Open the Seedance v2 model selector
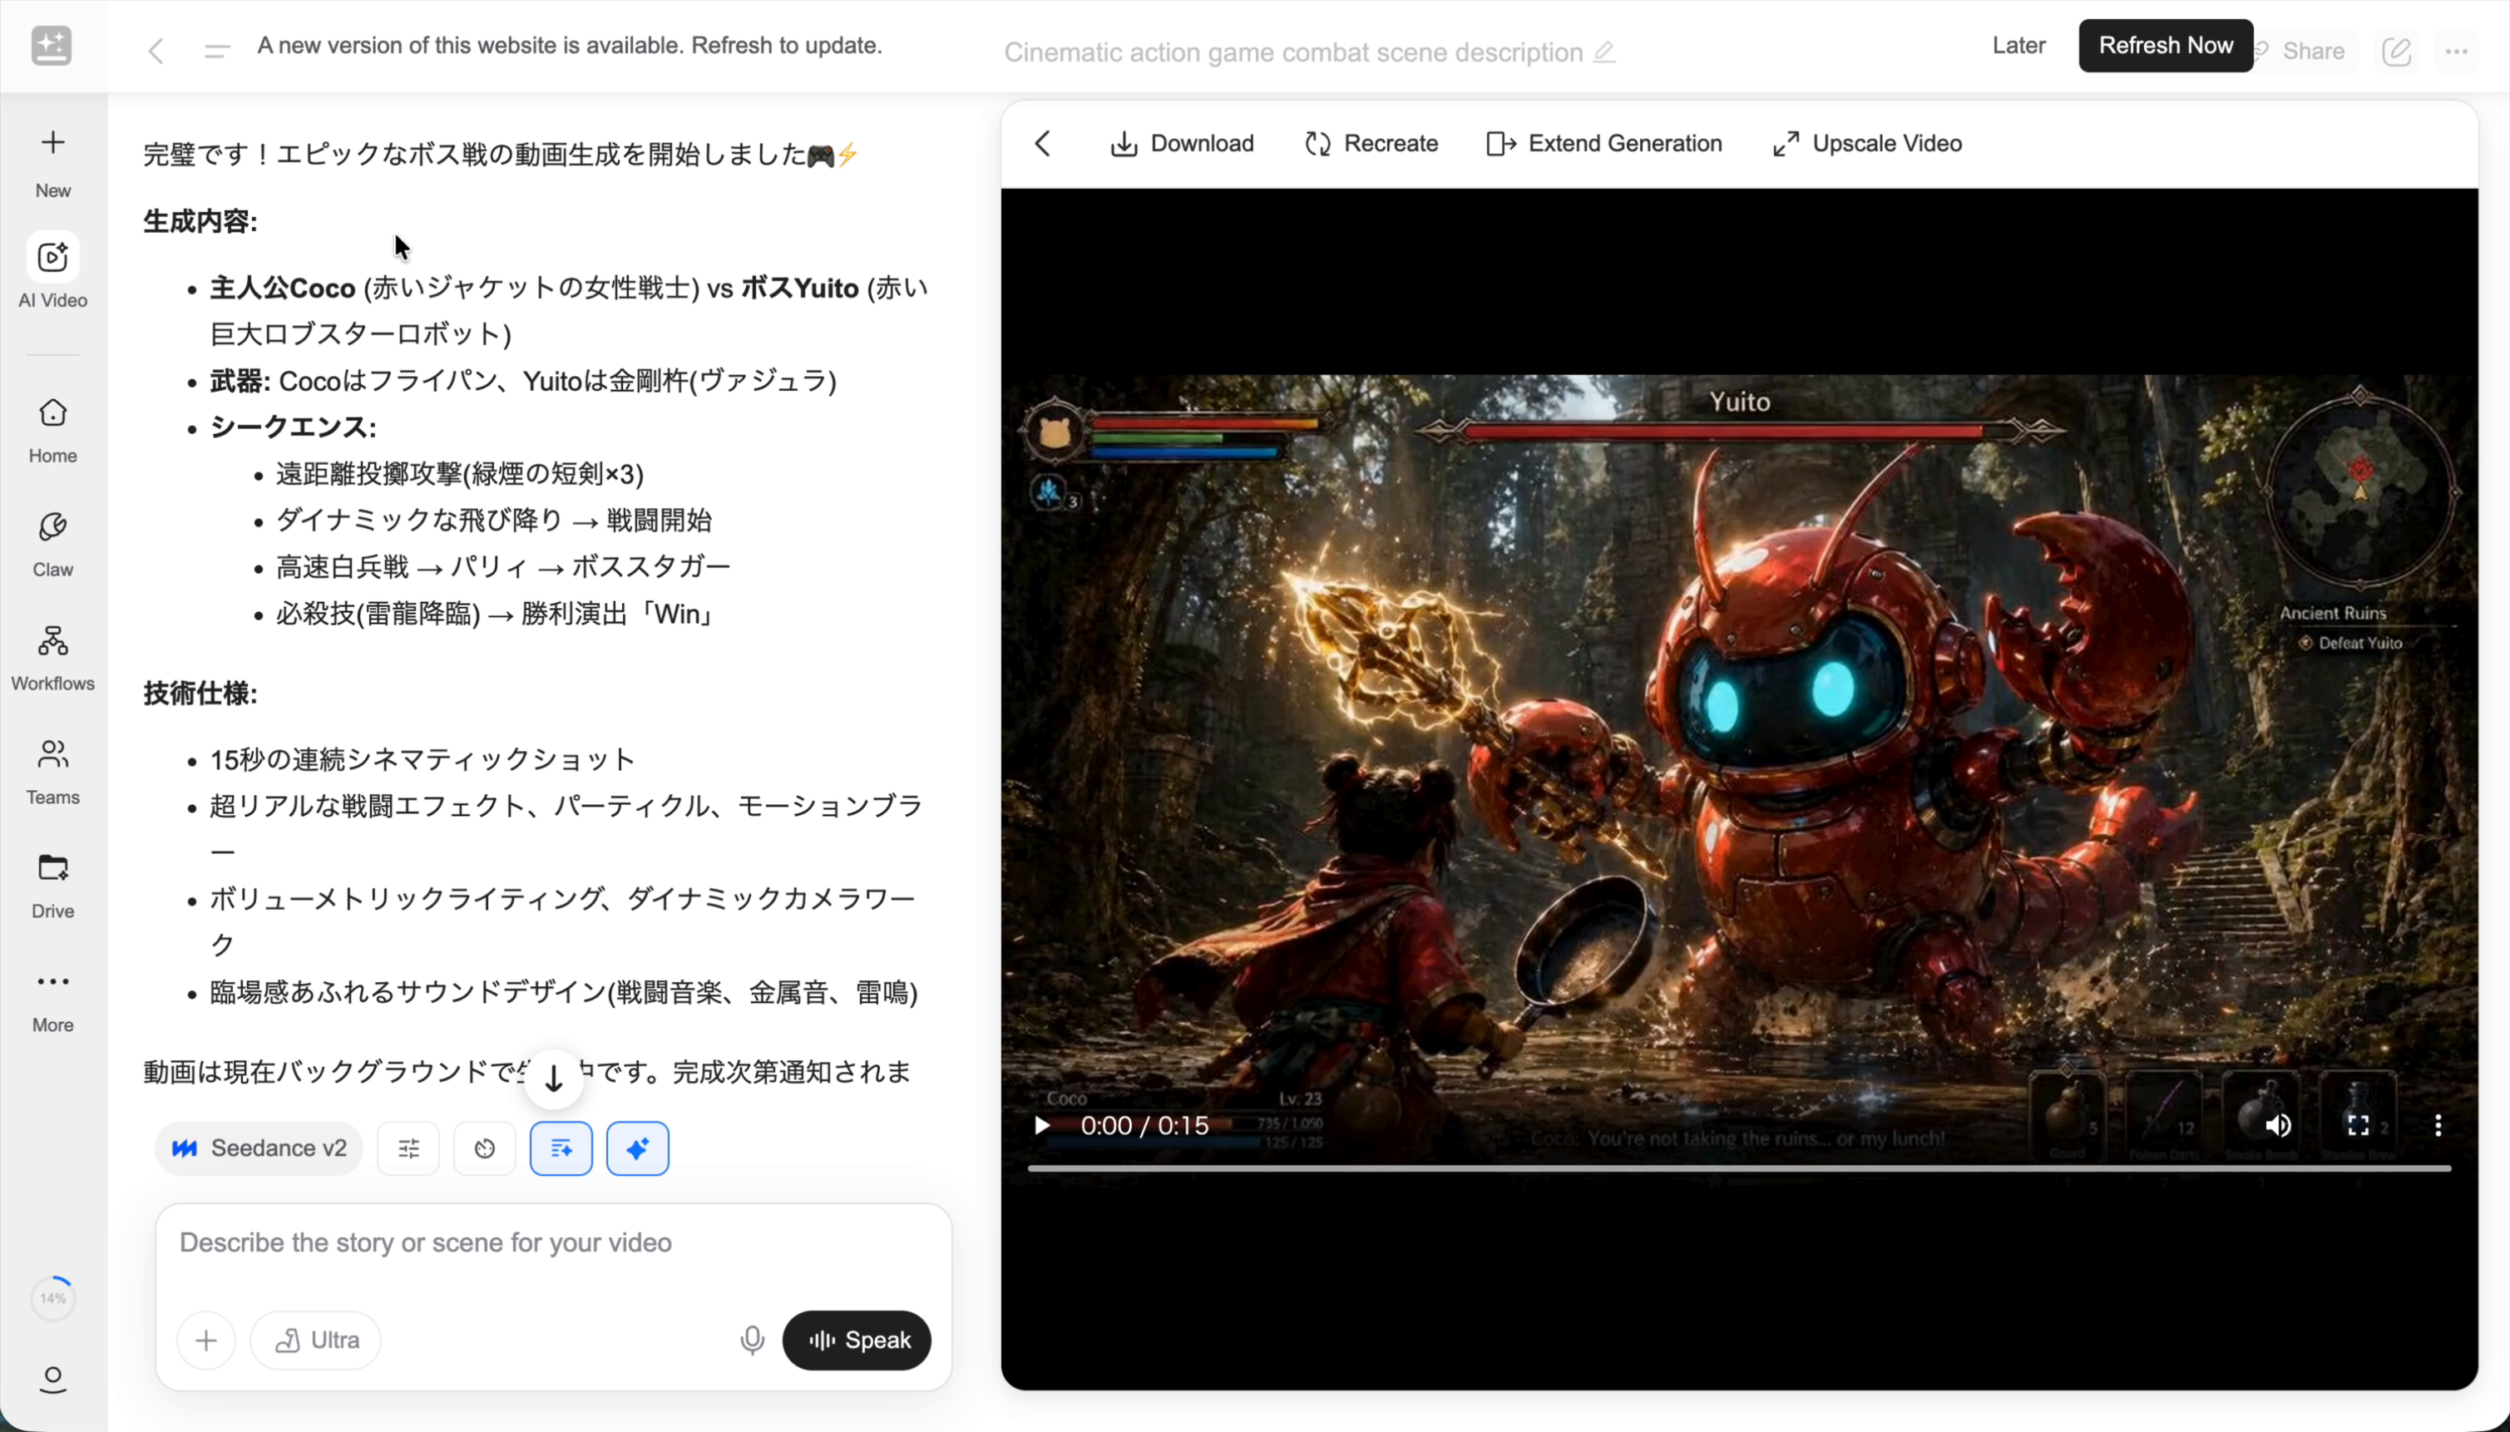This screenshot has height=1432, width=2510. pos(258,1148)
